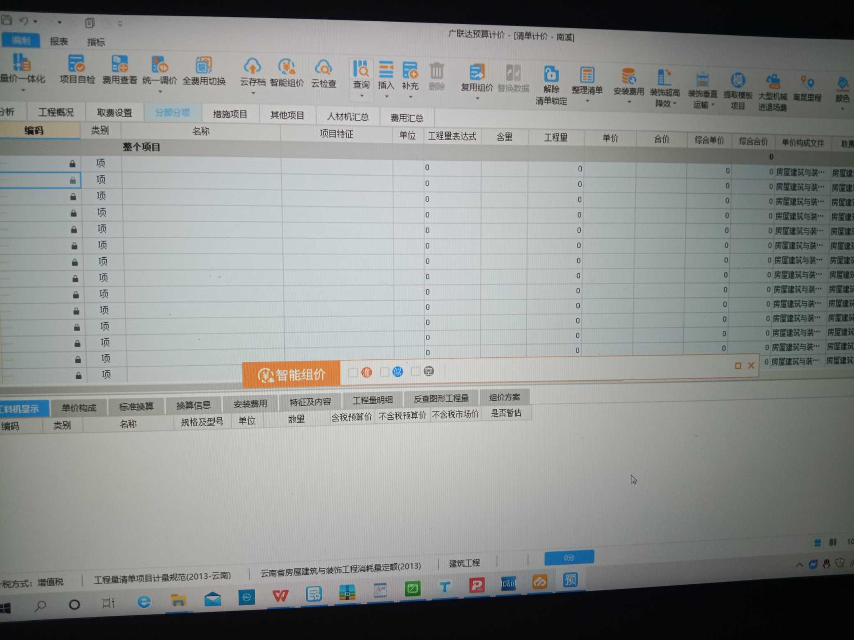Expand the undo history dropdown arrow

tap(35, 21)
